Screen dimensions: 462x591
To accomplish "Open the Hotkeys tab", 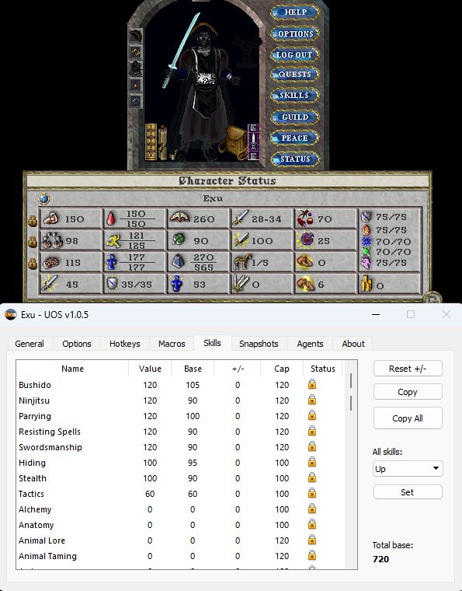I will [124, 344].
